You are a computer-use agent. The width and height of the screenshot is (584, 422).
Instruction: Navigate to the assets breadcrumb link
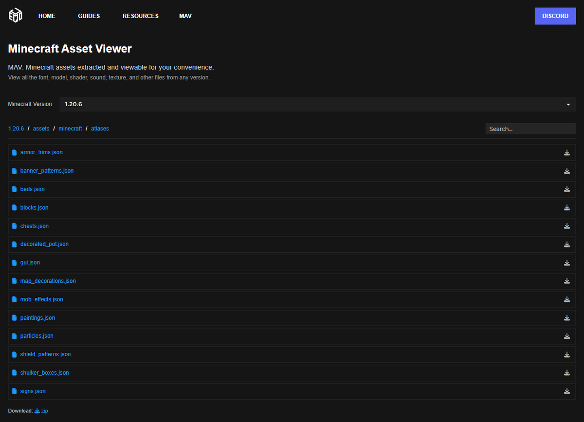click(x=41, y=128)
